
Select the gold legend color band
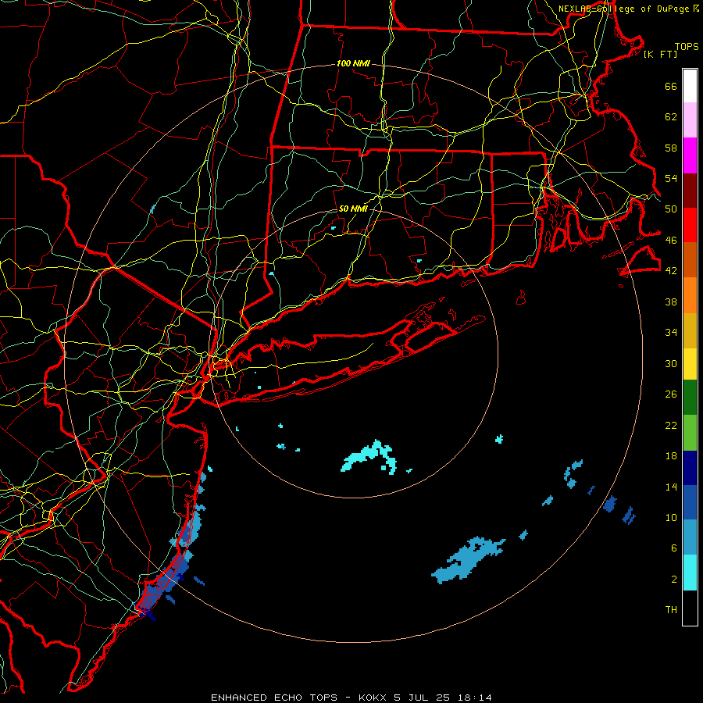690,330
